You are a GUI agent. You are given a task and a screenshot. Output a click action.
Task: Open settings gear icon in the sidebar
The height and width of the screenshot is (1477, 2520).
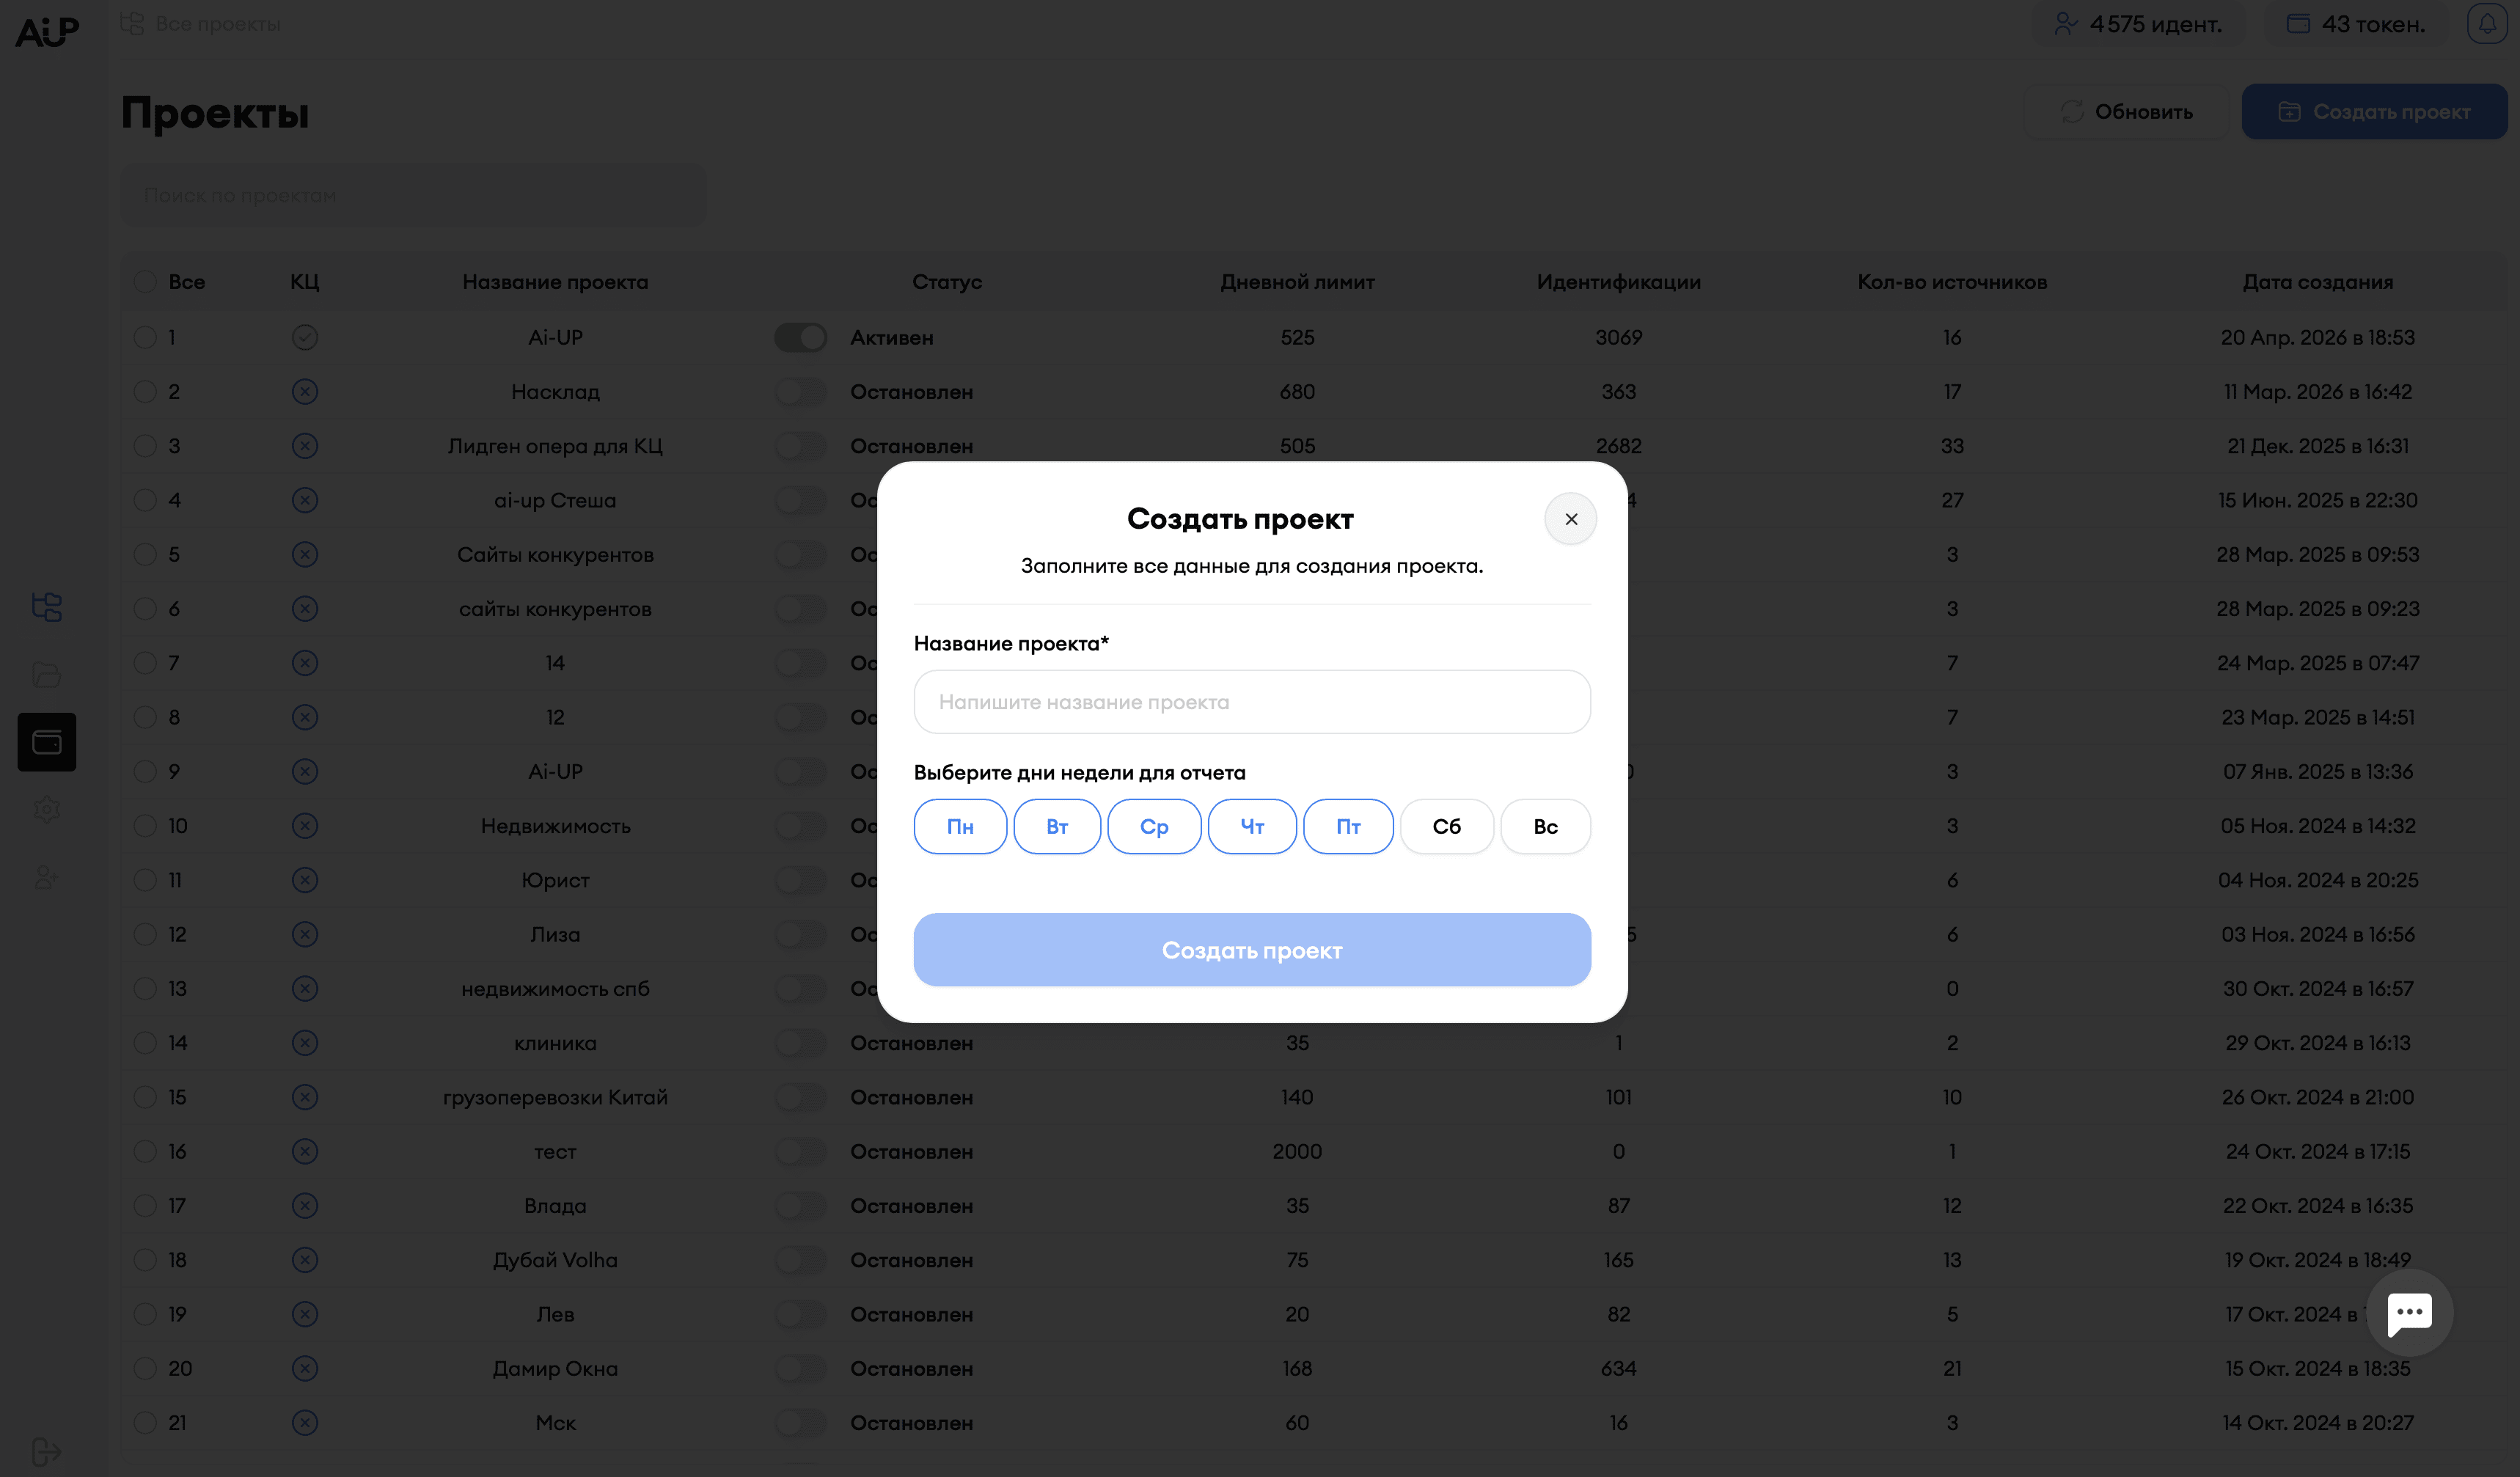coord(47,809)
